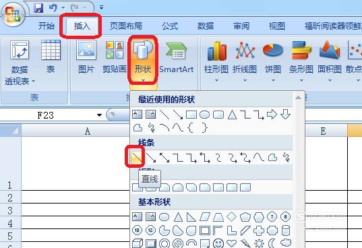This screenshot has width=362, height=248.
Task: Choose the down block arrow in recently used shapes
Action: point(286,115)
